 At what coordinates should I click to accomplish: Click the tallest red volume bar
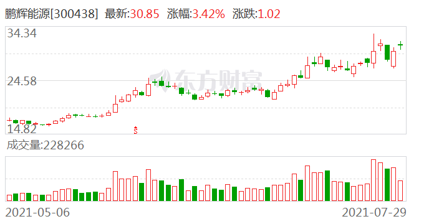tap(374, 180)
